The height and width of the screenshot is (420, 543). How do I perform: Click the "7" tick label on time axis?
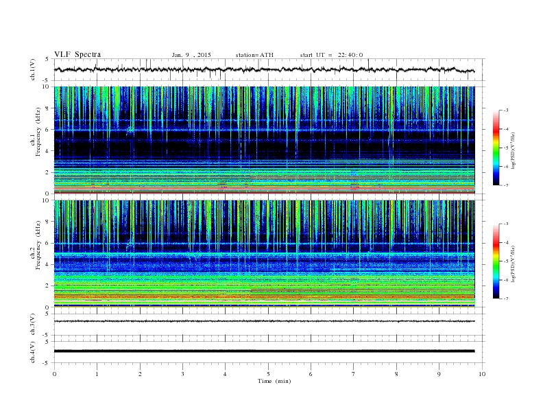coord(354,374)
